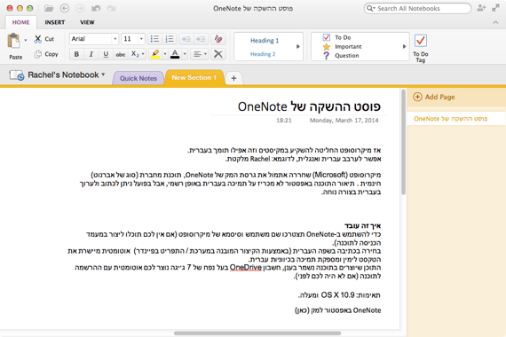Screen dimensions: 506x337
Task: Decrease the indent level
Action: (x=186, y=39)
